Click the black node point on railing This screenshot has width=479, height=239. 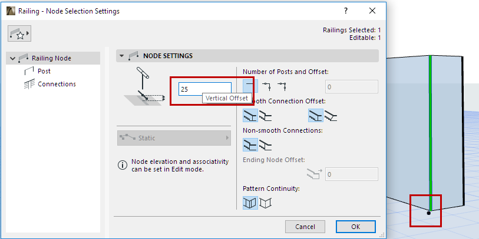pos(428,213)
